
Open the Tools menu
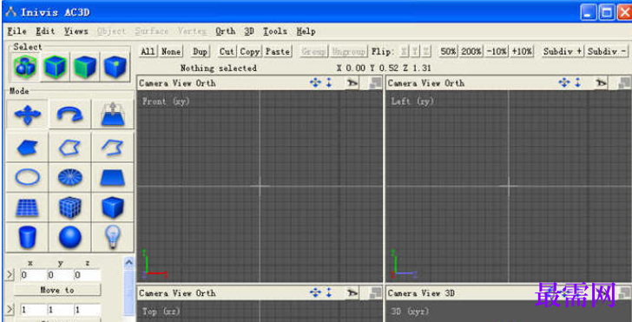pos(275,31)
